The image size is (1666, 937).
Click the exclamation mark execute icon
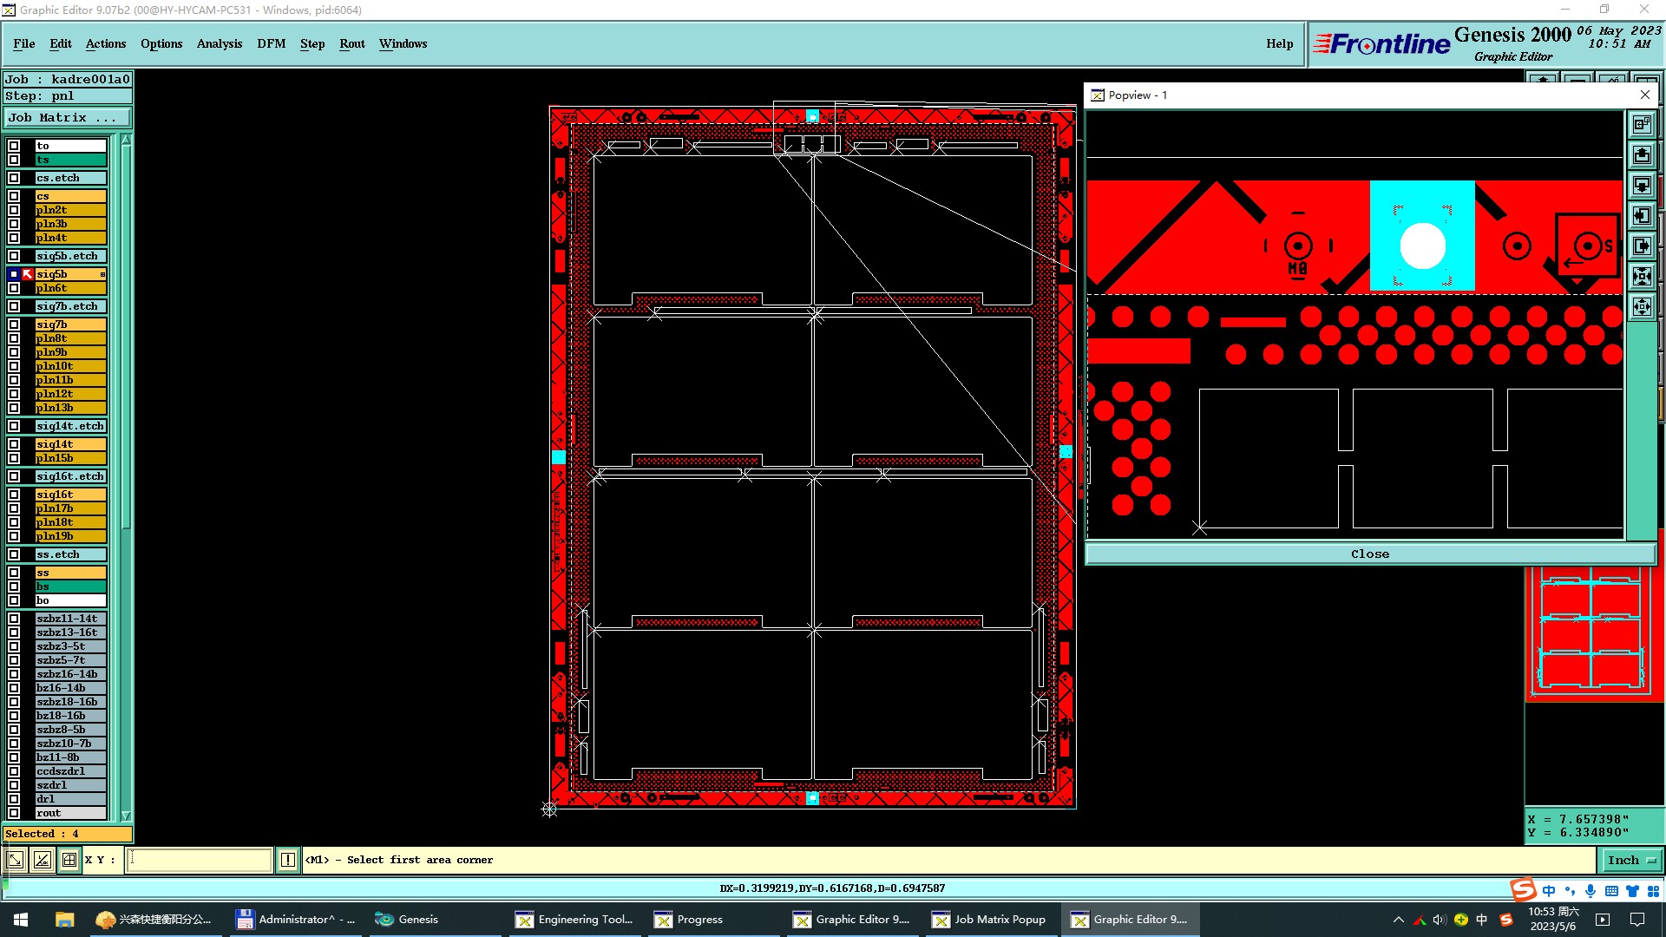coord(288,860)
